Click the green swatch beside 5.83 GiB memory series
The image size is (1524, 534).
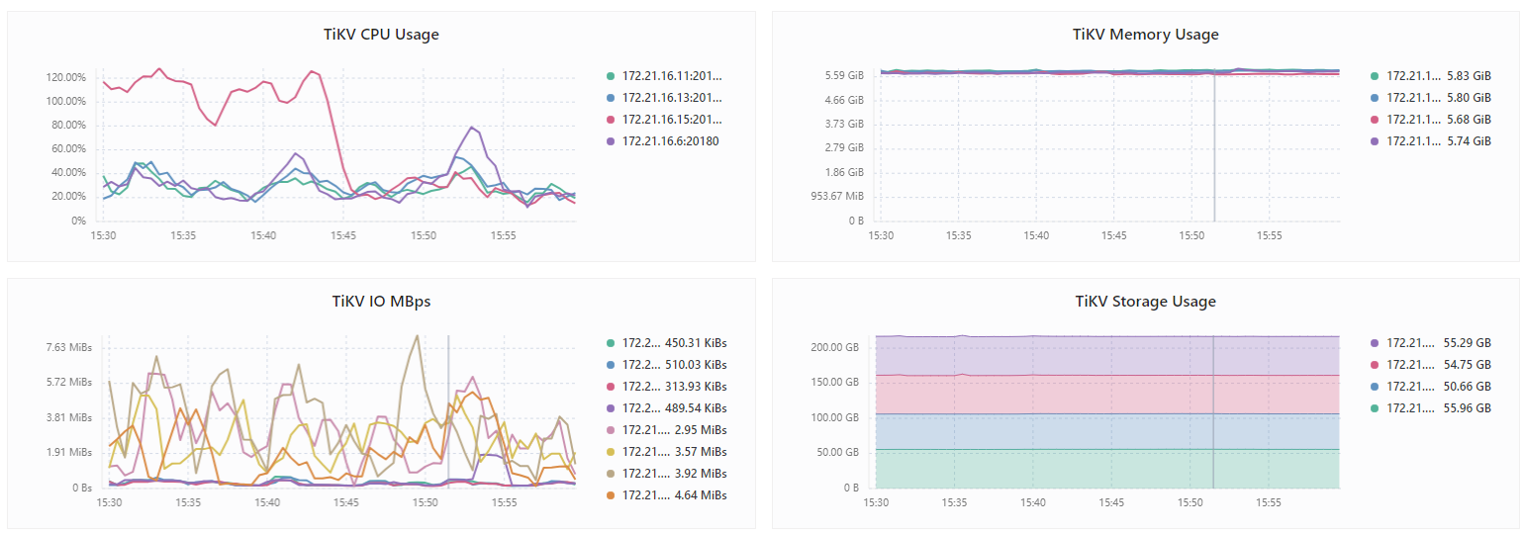pos(1375,75)
